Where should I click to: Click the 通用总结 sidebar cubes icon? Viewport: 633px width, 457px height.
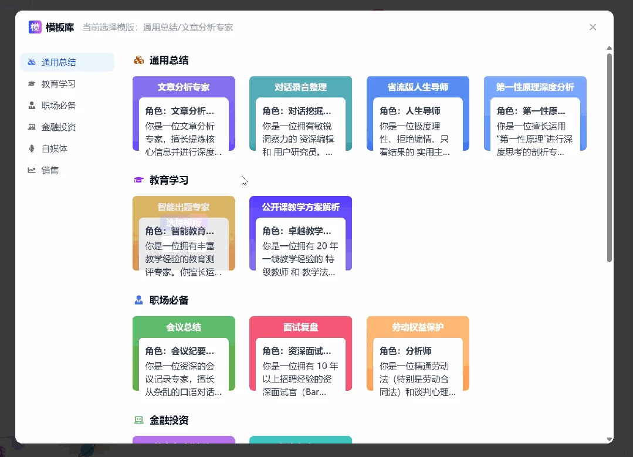tap(32, 62)
